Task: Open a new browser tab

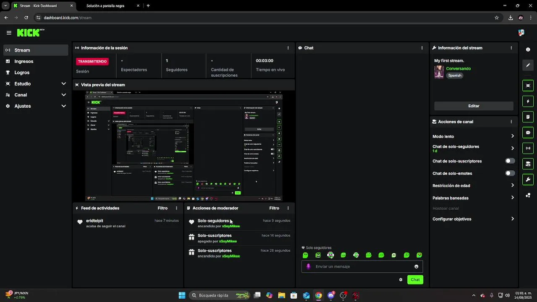Action: click(148, 6)
